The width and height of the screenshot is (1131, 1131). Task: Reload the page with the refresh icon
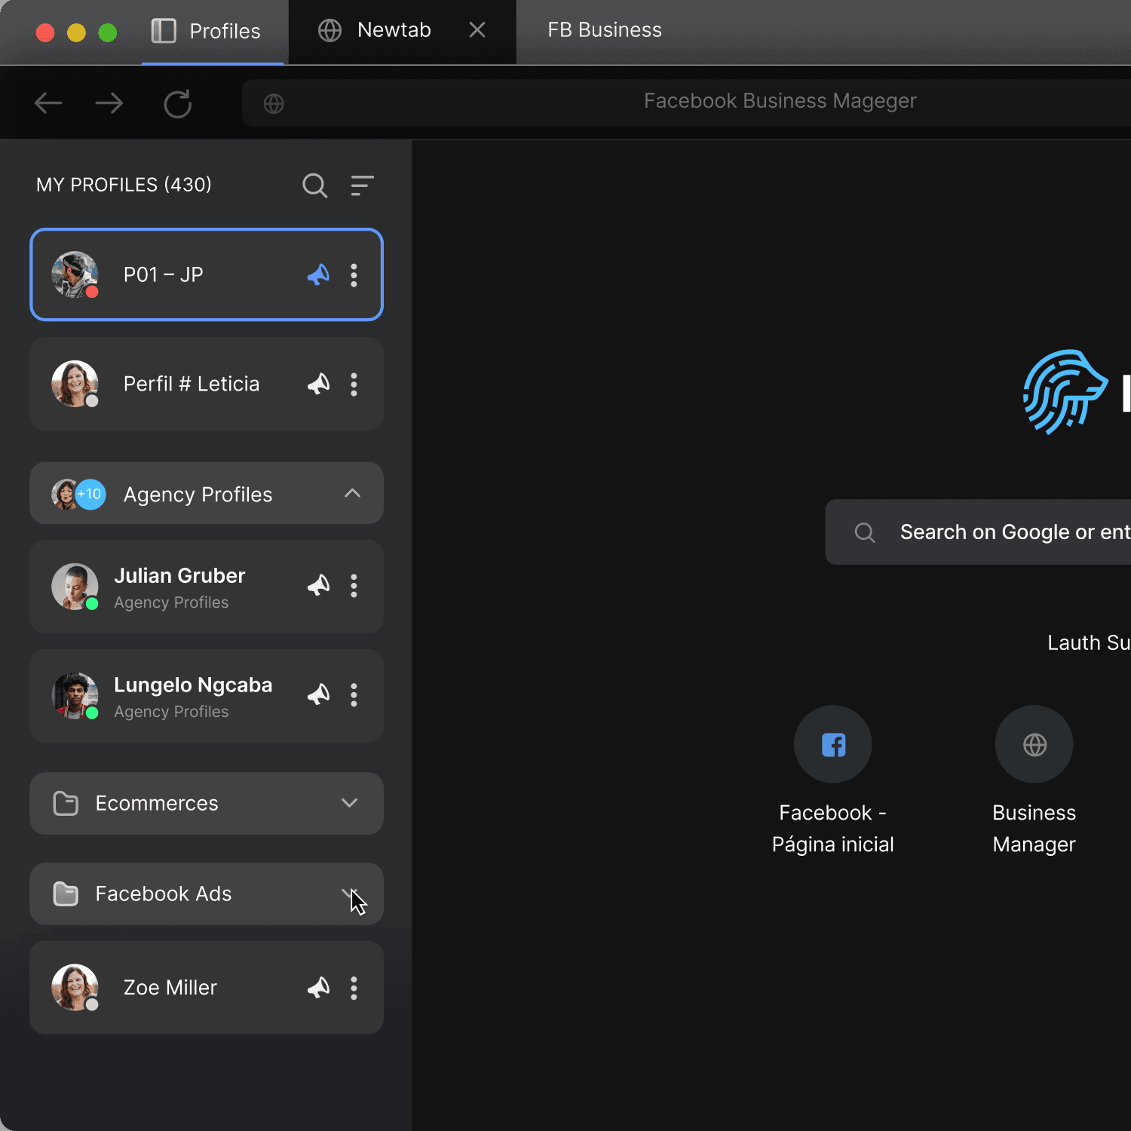178,104
